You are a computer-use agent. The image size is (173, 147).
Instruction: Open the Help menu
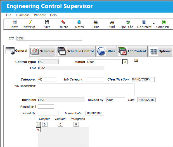53,15
